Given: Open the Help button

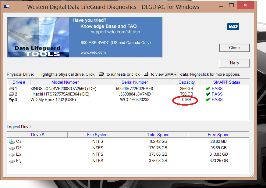Looking at the screenshot, I should [234, 63].
